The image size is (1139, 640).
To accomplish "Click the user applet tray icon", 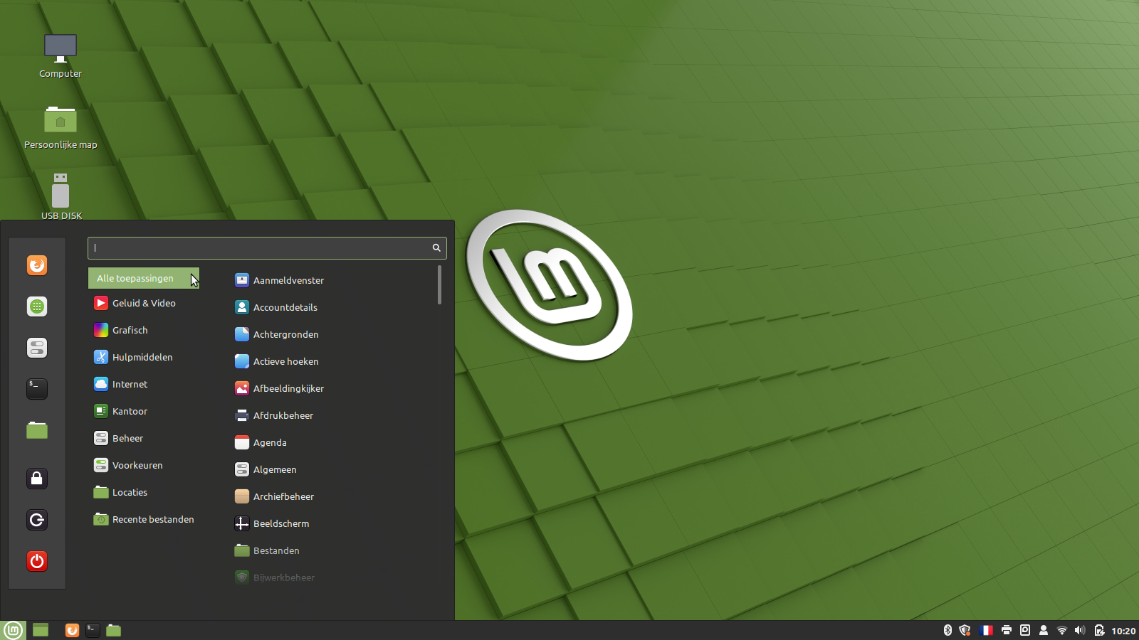I will click(x=1044, y=630).
